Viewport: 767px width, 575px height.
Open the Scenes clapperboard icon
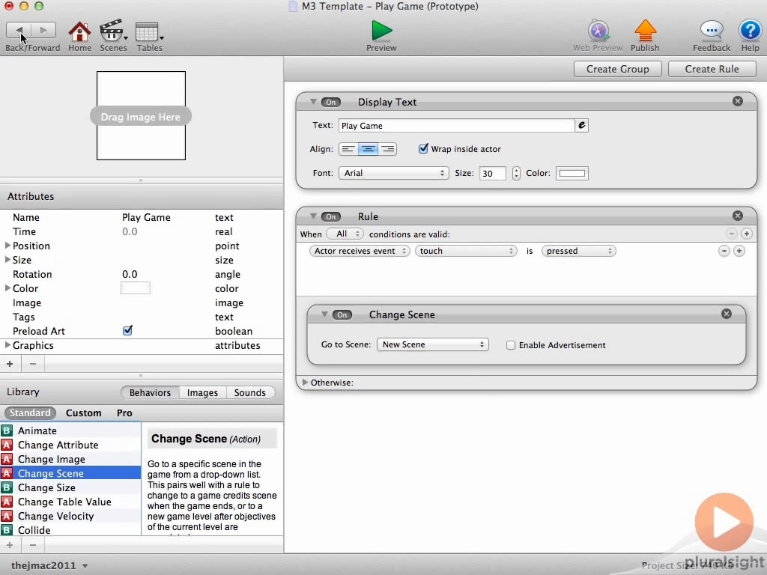pos(112,31)
